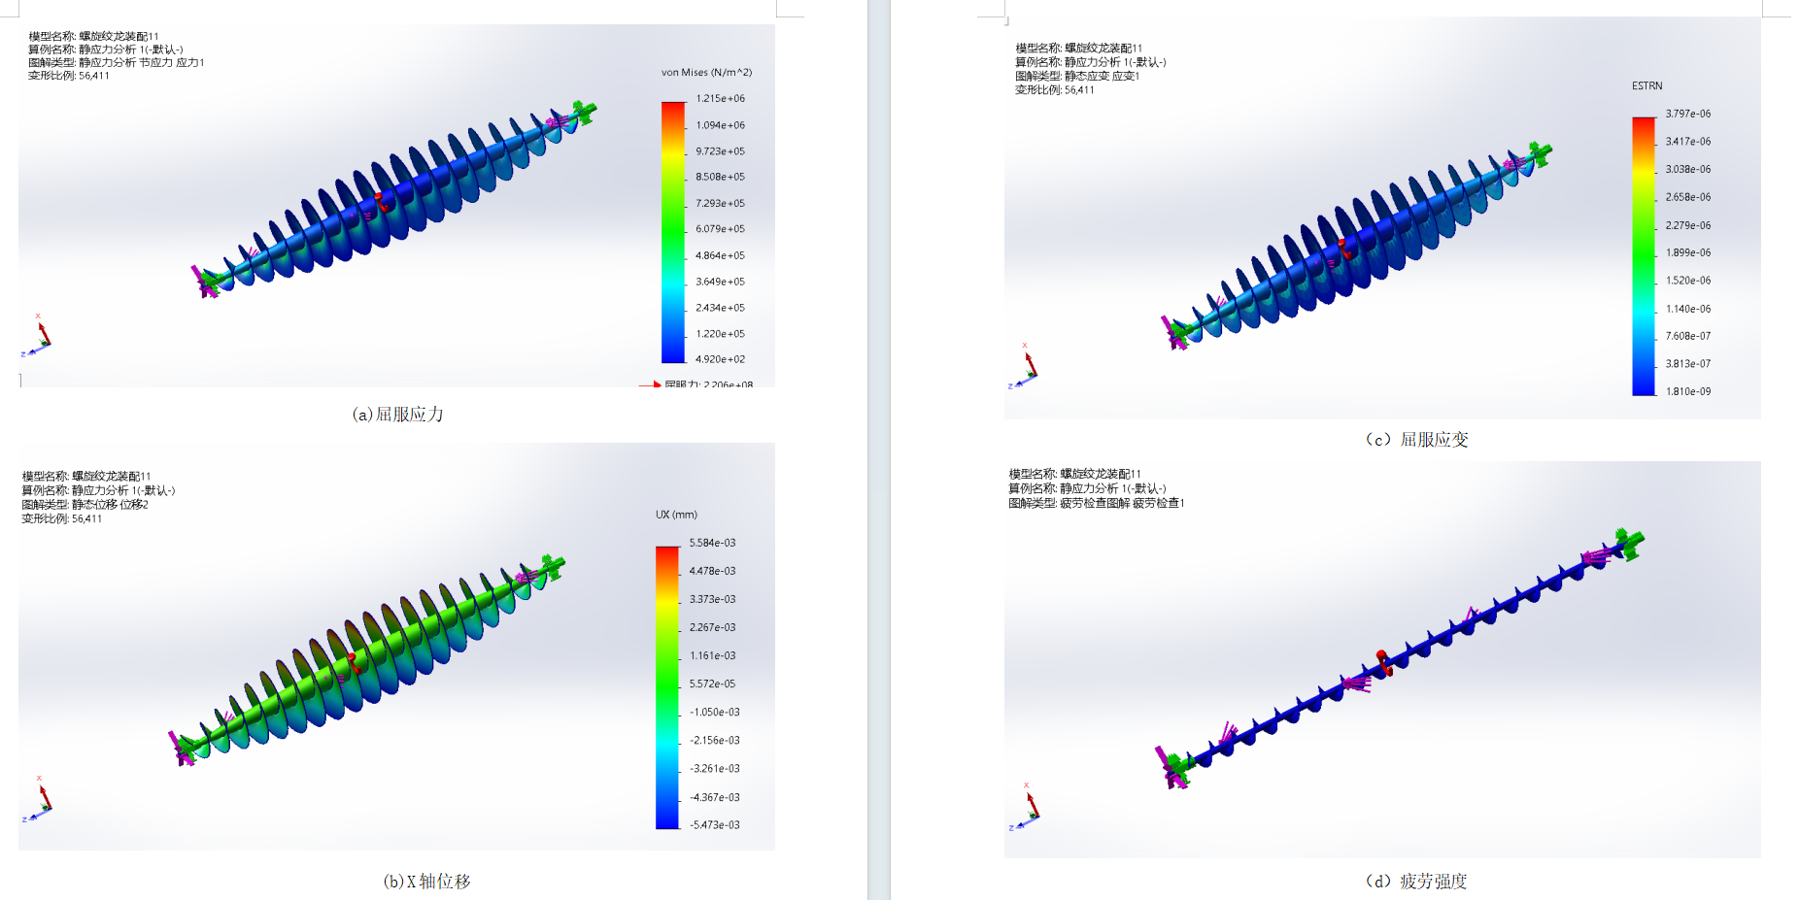This screenshot has height=900, width=1799.
Task: Click the displacement legend value "5.572e-05"
Action: click(713, 683)
